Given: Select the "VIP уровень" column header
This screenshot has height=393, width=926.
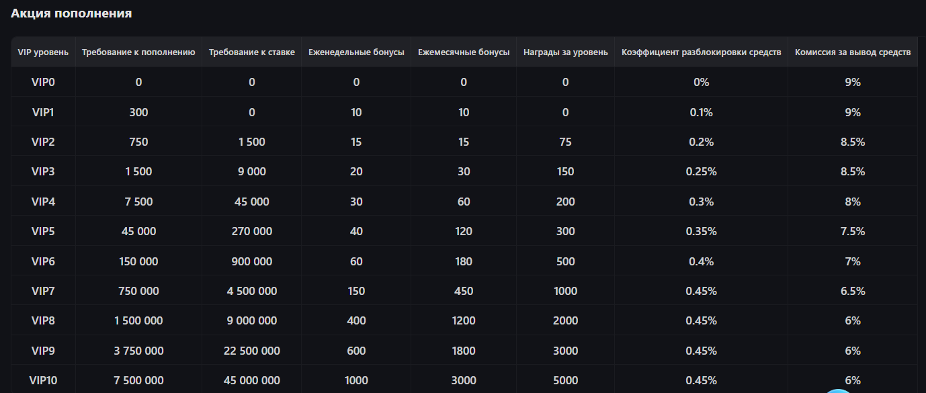Looking at the screenshot, I should pos(43,52).
